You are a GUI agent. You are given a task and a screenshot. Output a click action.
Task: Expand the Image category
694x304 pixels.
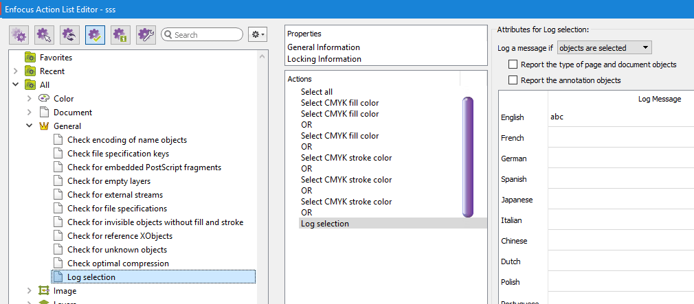[x=30, y=291]
